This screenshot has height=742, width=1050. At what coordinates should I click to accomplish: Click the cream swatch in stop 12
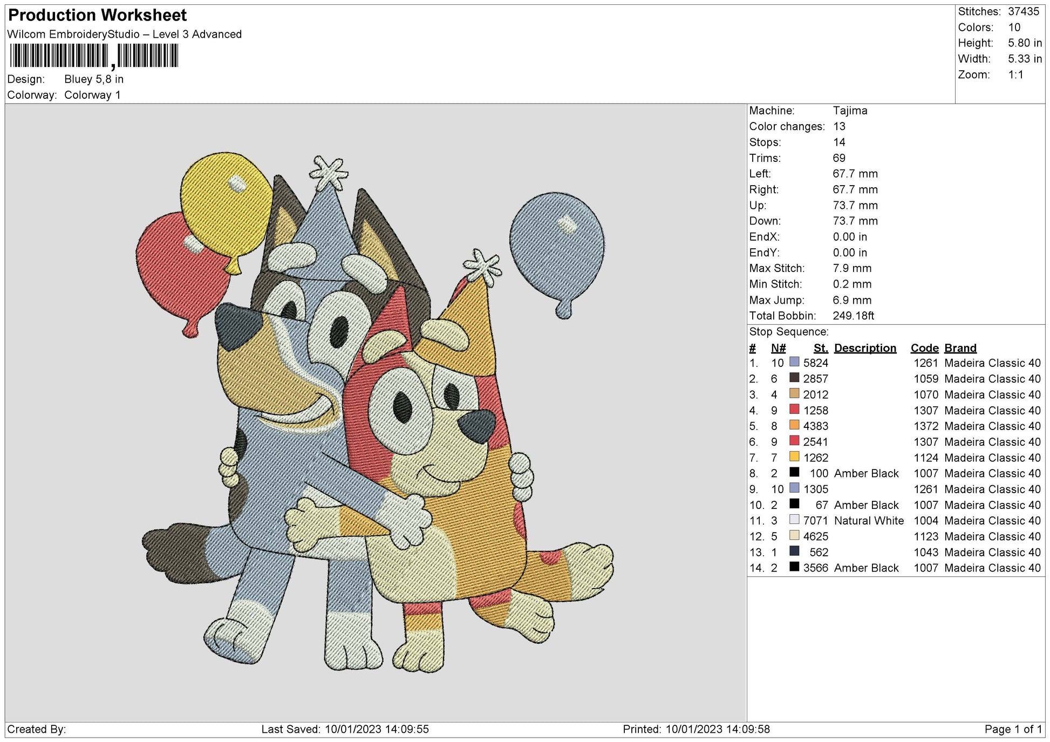point(794,535)
